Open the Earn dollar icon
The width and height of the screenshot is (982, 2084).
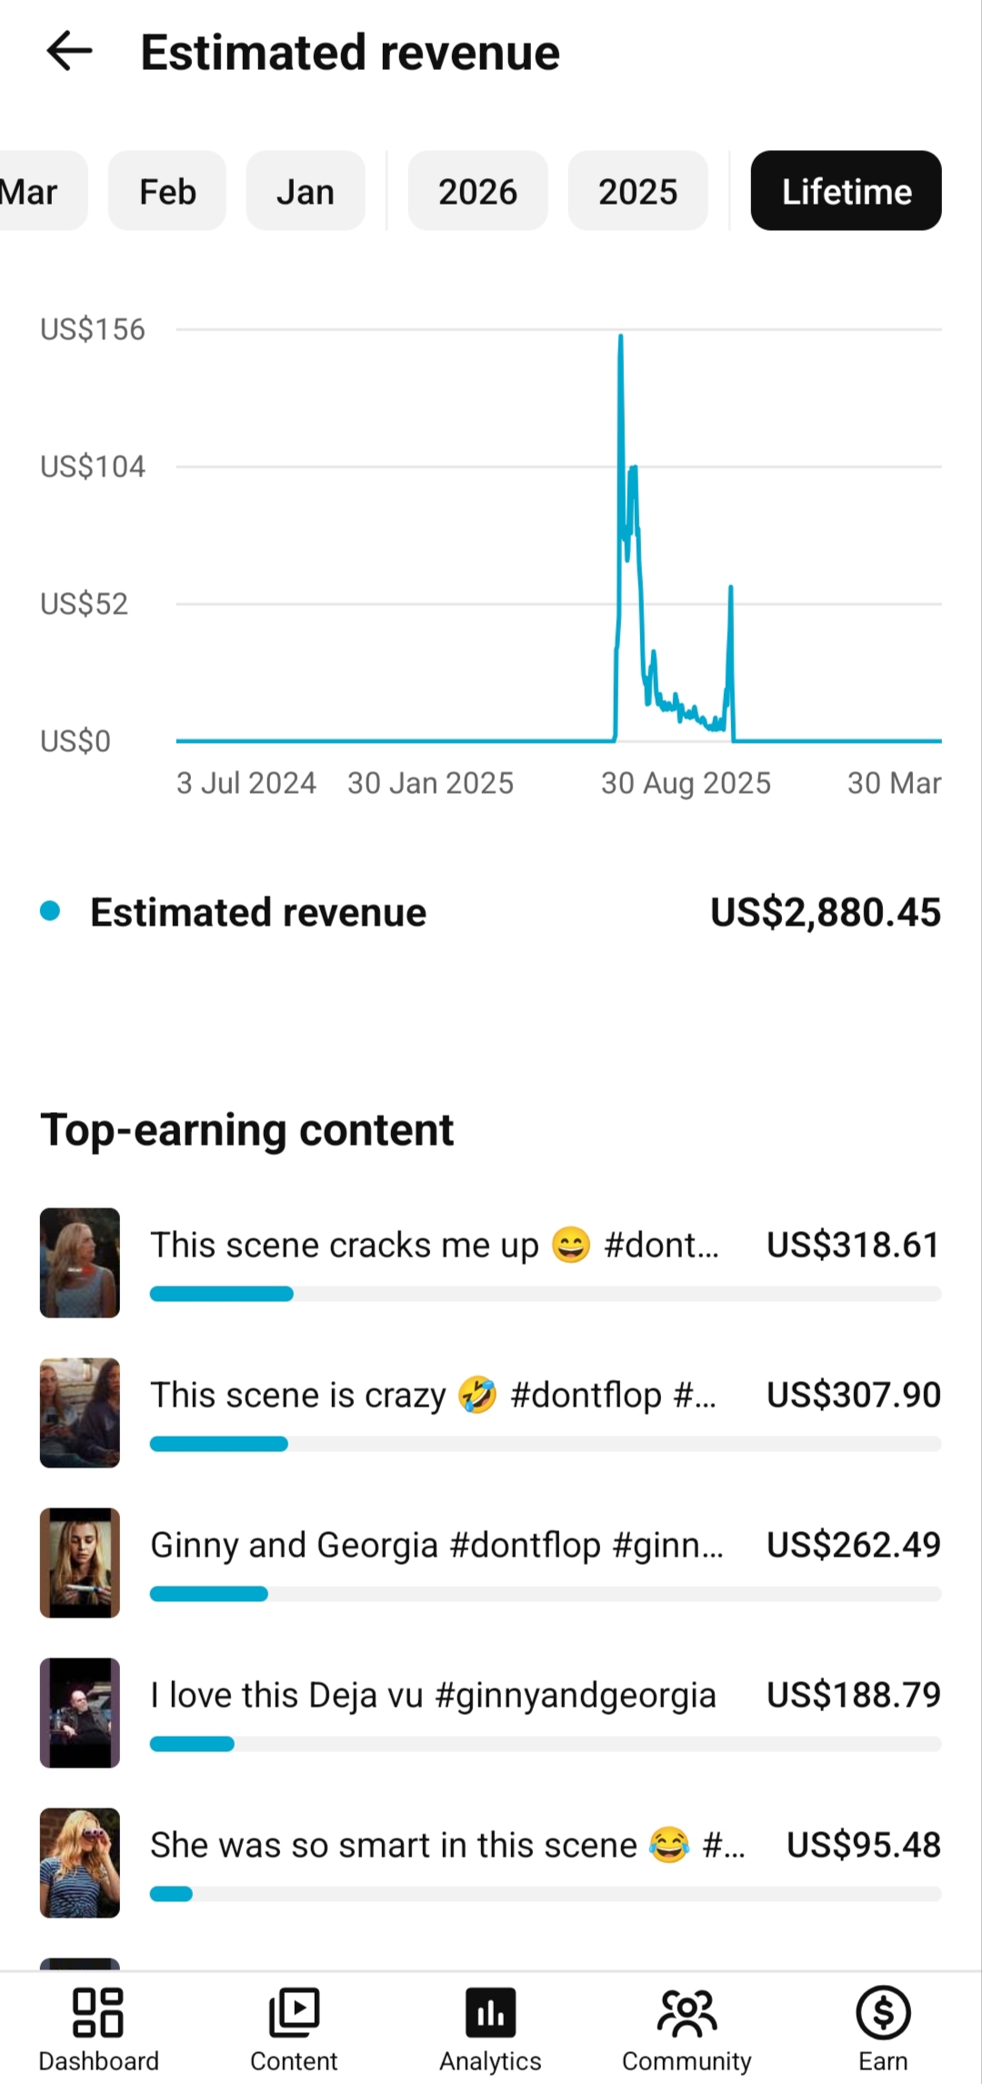(883, 2013)
